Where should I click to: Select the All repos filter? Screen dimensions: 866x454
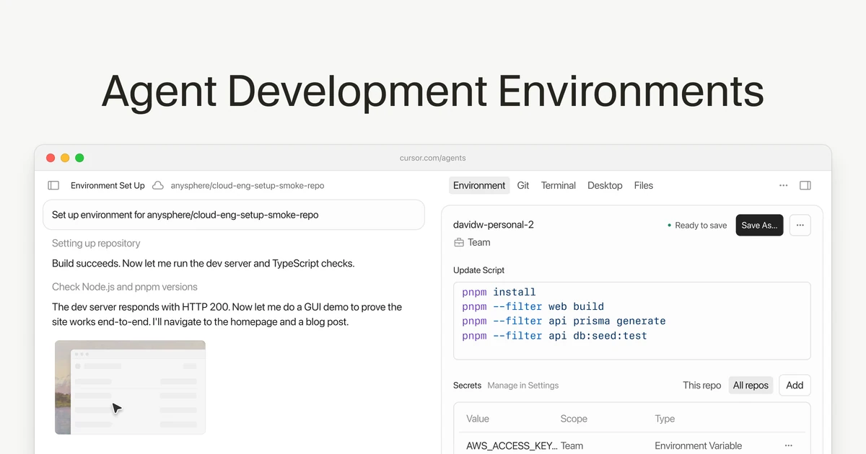pos(751,385)
